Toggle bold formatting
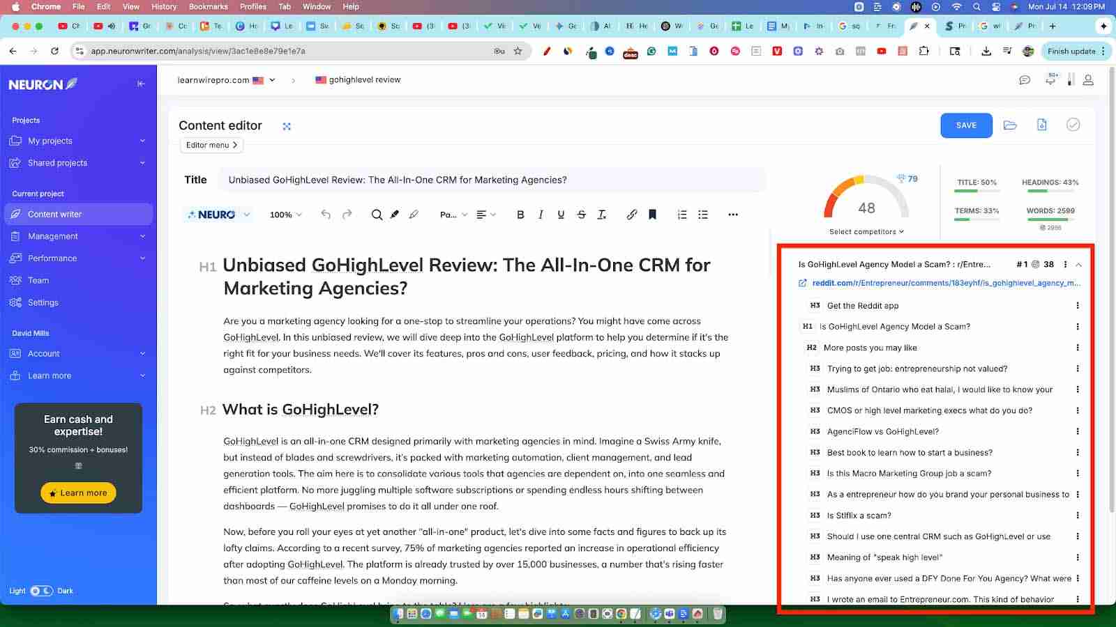The height and width of the screenshot is (627, 1116). (520, 215)
